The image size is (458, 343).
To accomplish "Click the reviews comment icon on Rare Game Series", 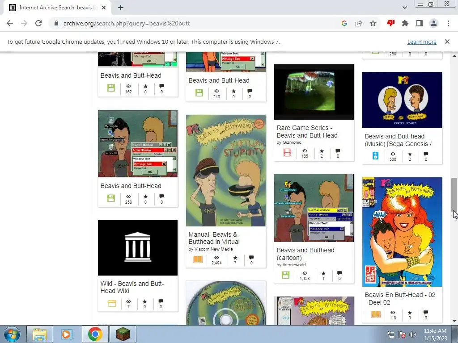I will tap(338, 151).
